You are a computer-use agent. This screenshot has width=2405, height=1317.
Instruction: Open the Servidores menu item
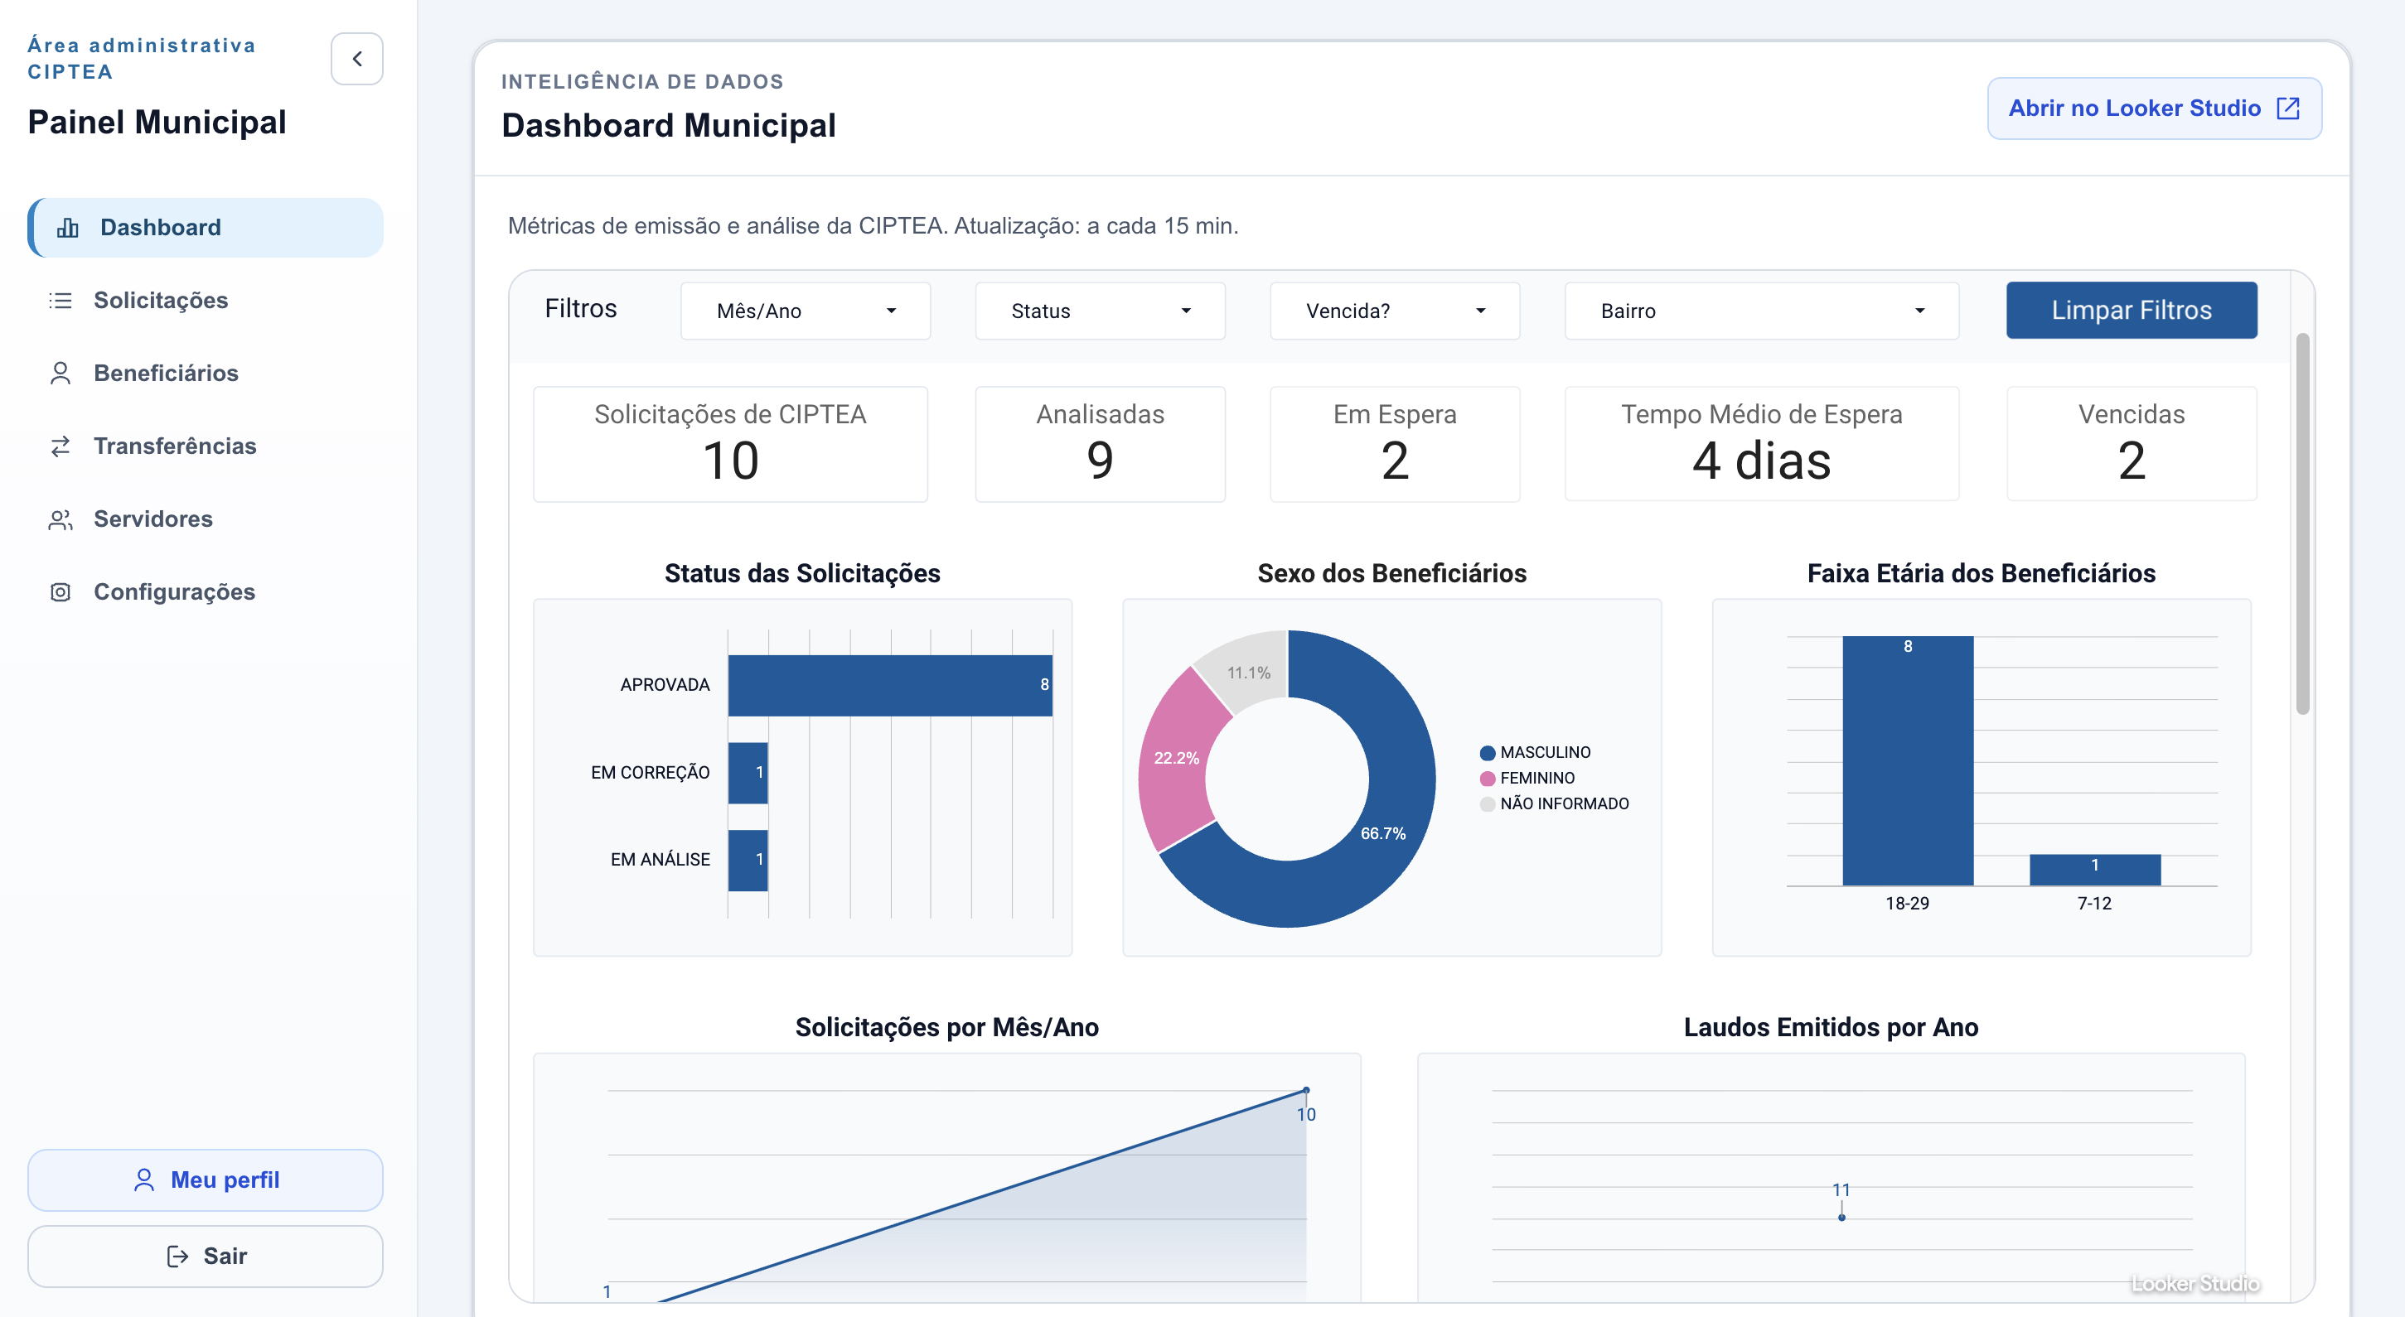tap(153, 519)
